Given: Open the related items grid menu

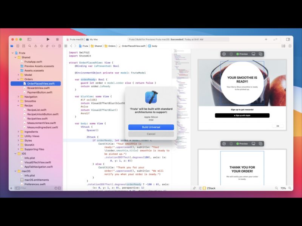Looking at the screenshot, I should click(x=66, y=46).
